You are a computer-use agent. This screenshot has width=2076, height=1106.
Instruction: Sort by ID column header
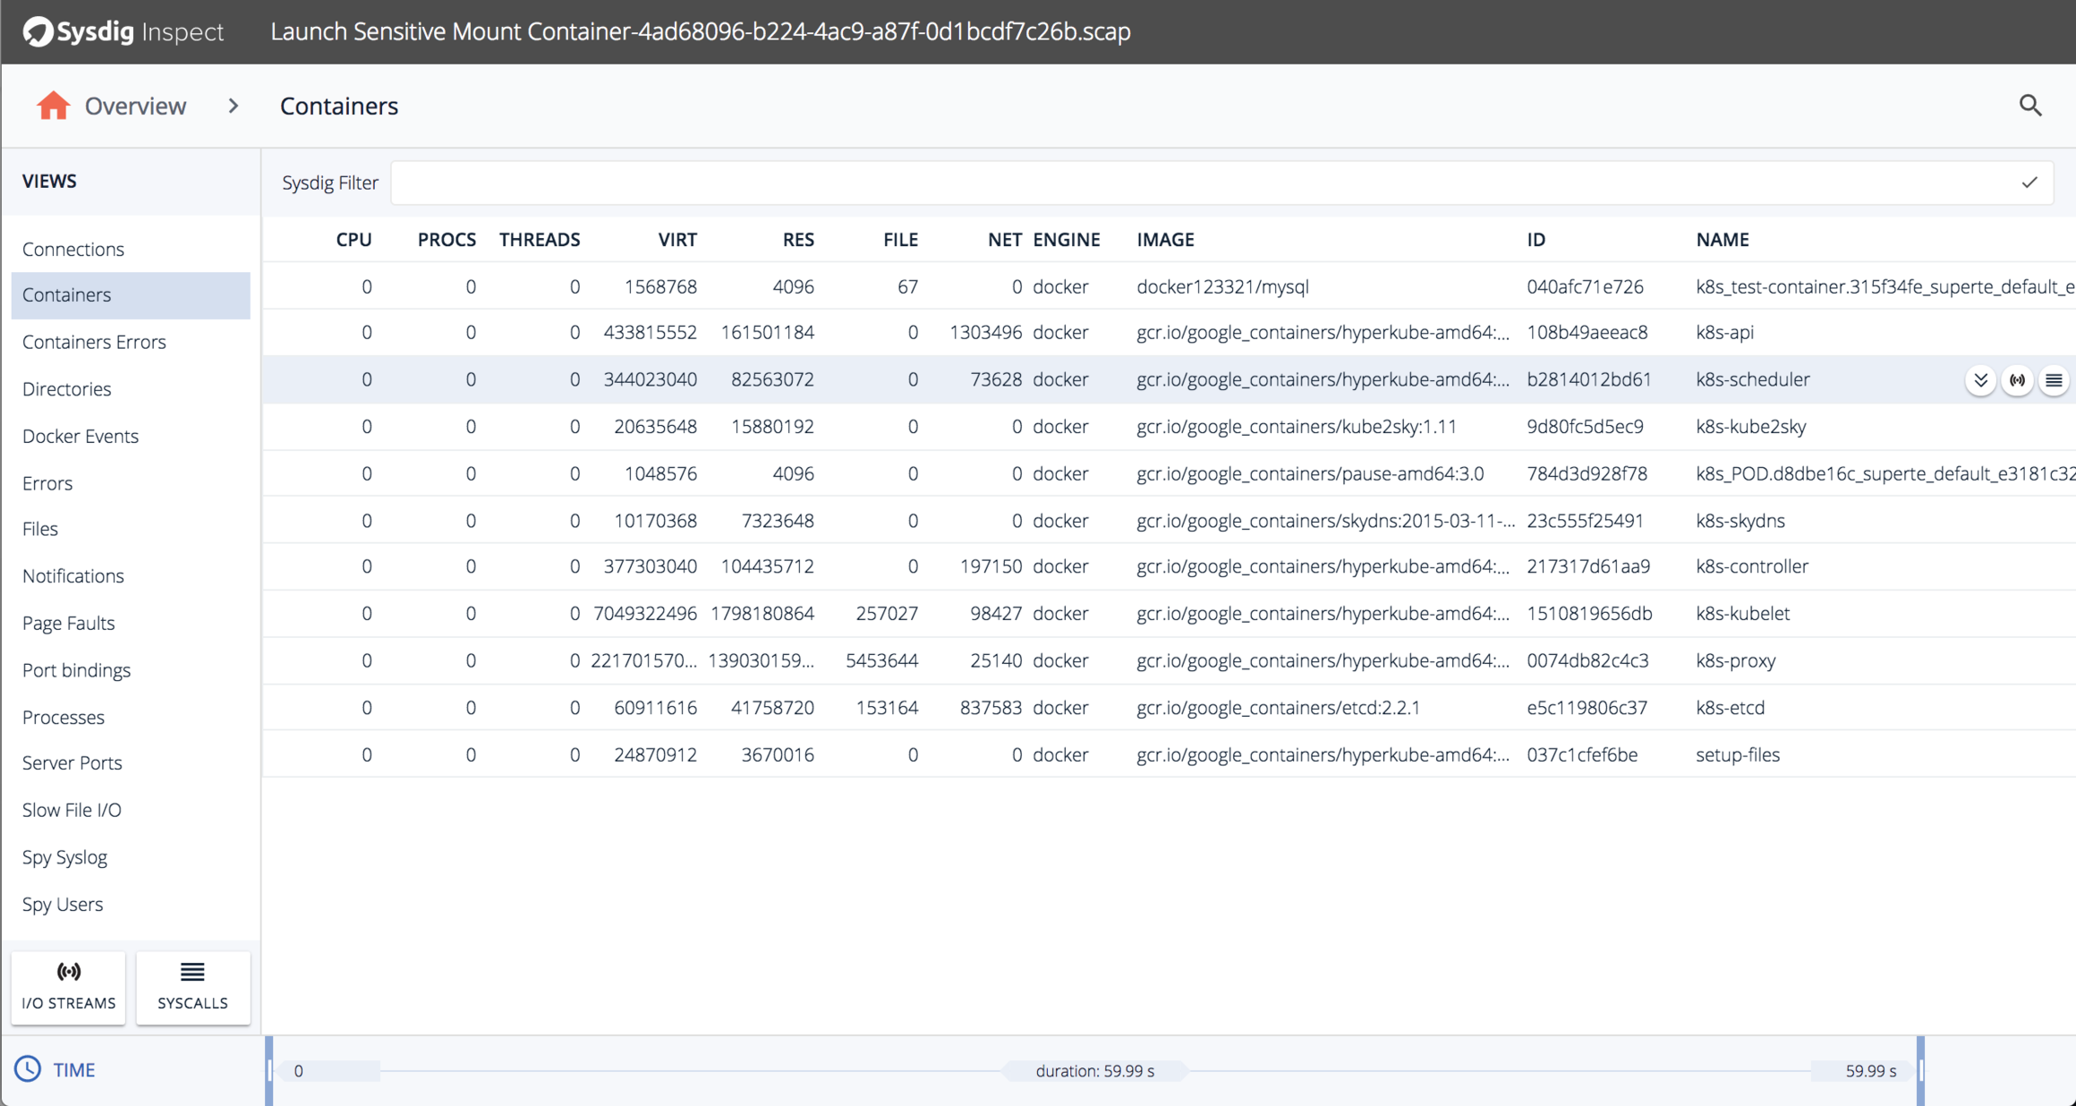[1536, 240]
